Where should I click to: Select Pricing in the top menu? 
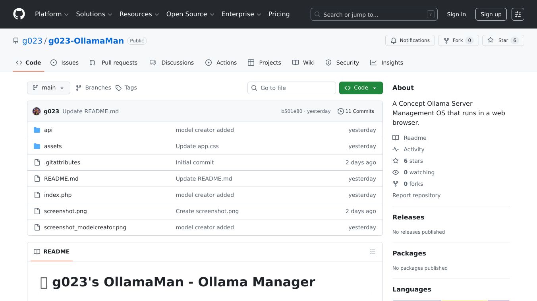point(279,14)
